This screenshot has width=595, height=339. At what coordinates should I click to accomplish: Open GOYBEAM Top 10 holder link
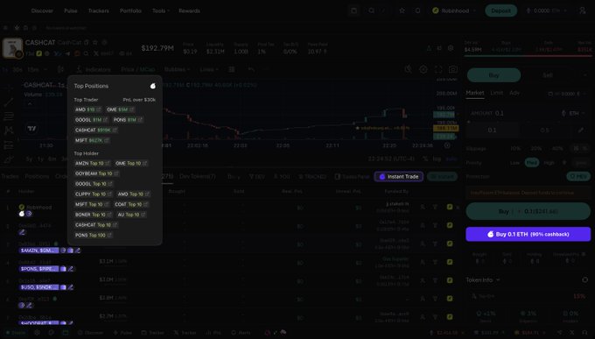click(116, 173)
